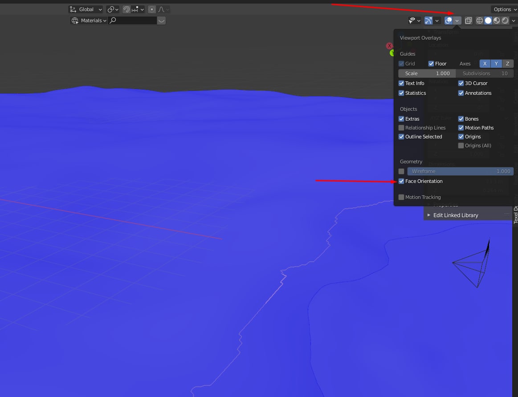518x397 pixels.
Task: Uncheck the Statistics checkbox
Action: click(401, 93)
